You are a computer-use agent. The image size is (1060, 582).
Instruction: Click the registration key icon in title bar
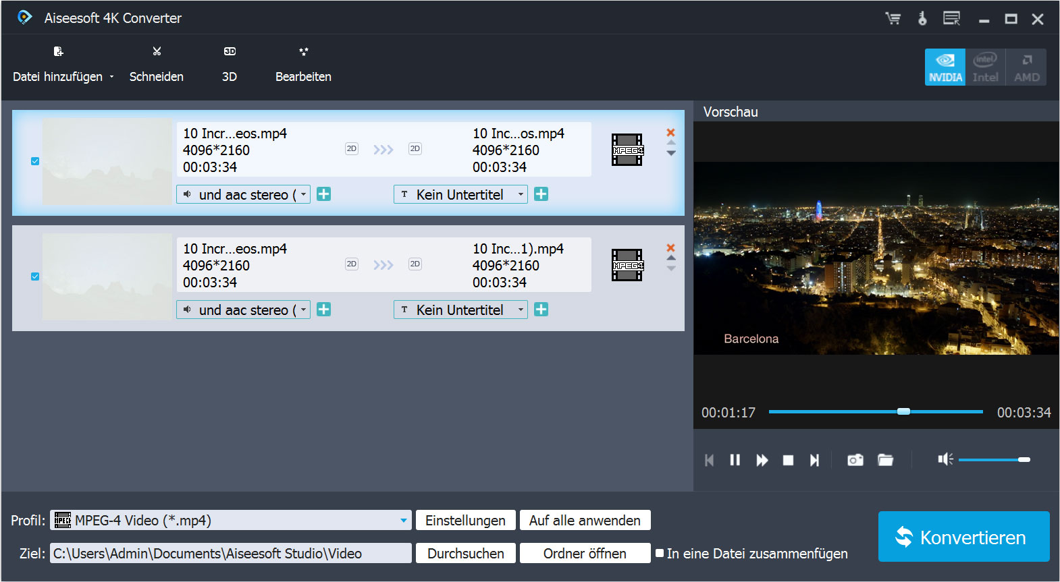[922, 19]
